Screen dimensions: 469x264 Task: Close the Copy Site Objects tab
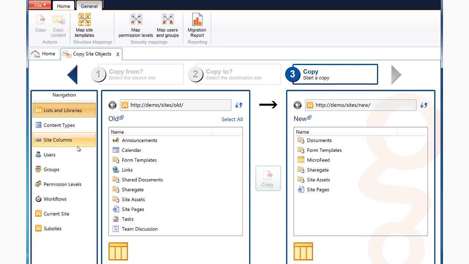click(118, 54)
